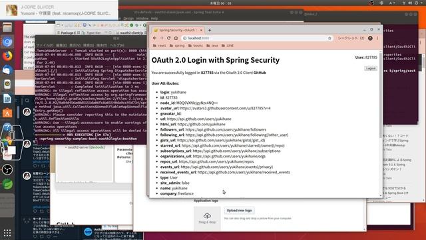The width and height of the screenshot is (426, 240).
Task: Expand oauth2-server [devtools] in STS tree
Action: point(66,147)
